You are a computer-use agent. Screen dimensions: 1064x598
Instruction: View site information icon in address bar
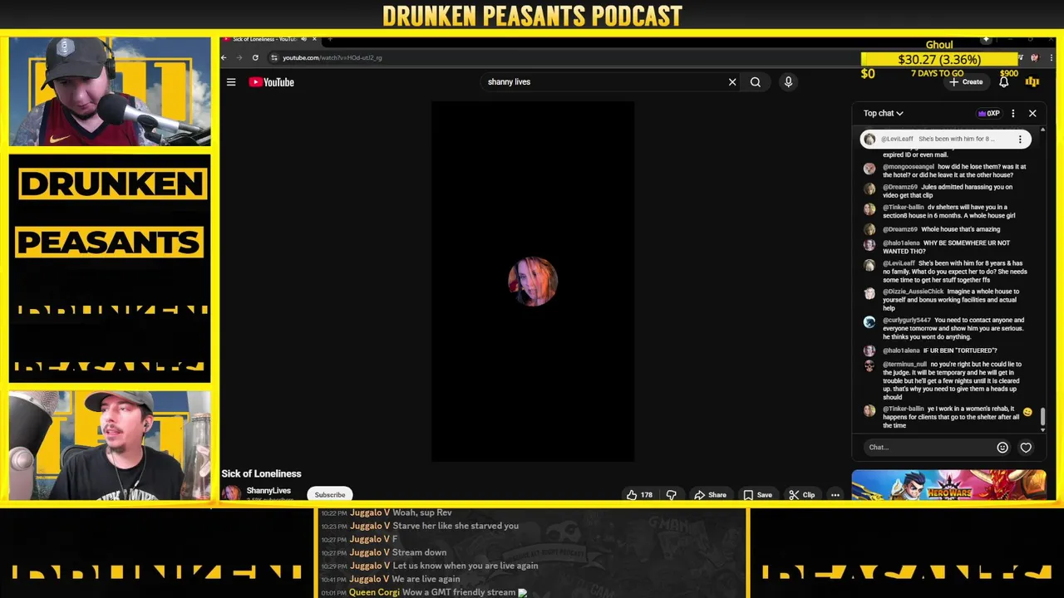273,57
